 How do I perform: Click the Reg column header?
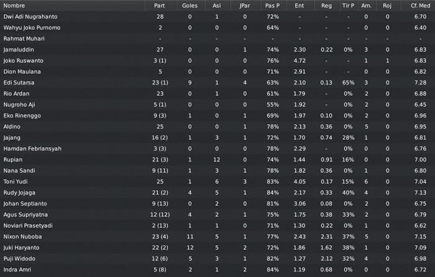click(x=326, y=6)
